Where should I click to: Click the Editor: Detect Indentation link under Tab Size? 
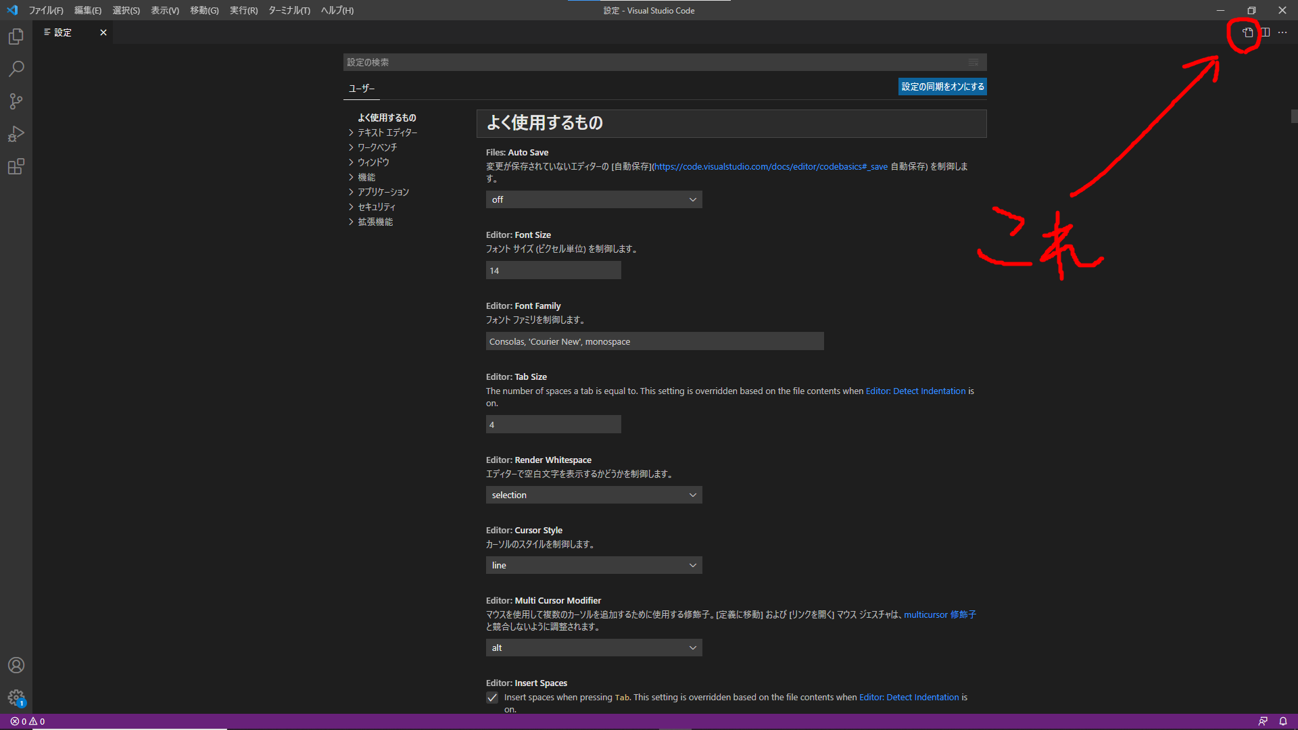point(915,391)
